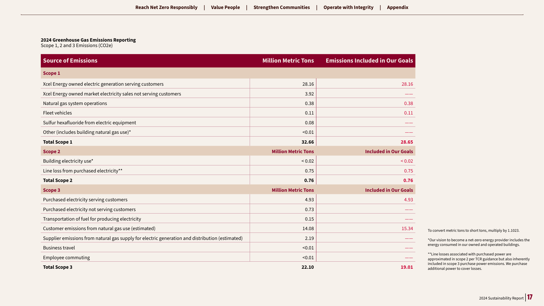Click the 2024 Sustainability Report footer text
Viewport: 544px width, 306px height.
(x=501, y=298)
